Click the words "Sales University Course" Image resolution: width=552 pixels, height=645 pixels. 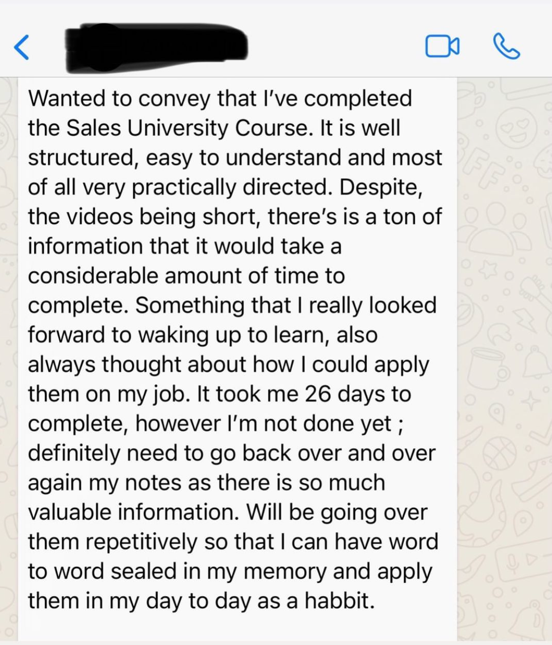[x=189, y=128]
